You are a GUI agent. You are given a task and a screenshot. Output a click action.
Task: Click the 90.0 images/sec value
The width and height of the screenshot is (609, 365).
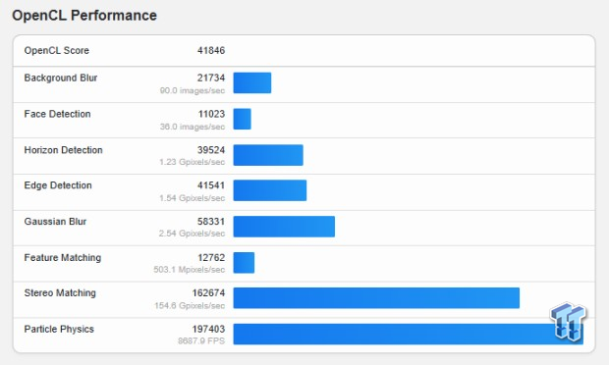pos(193,90)
